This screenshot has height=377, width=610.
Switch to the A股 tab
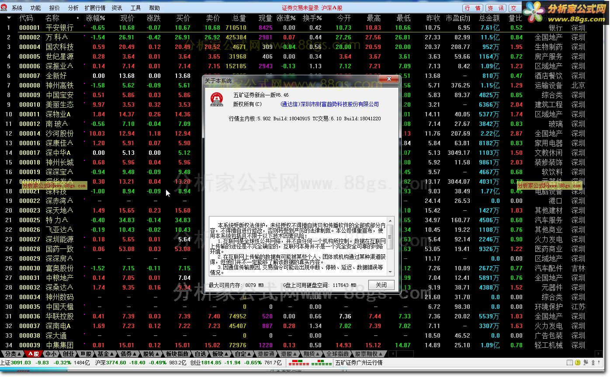tap(34, 354)
